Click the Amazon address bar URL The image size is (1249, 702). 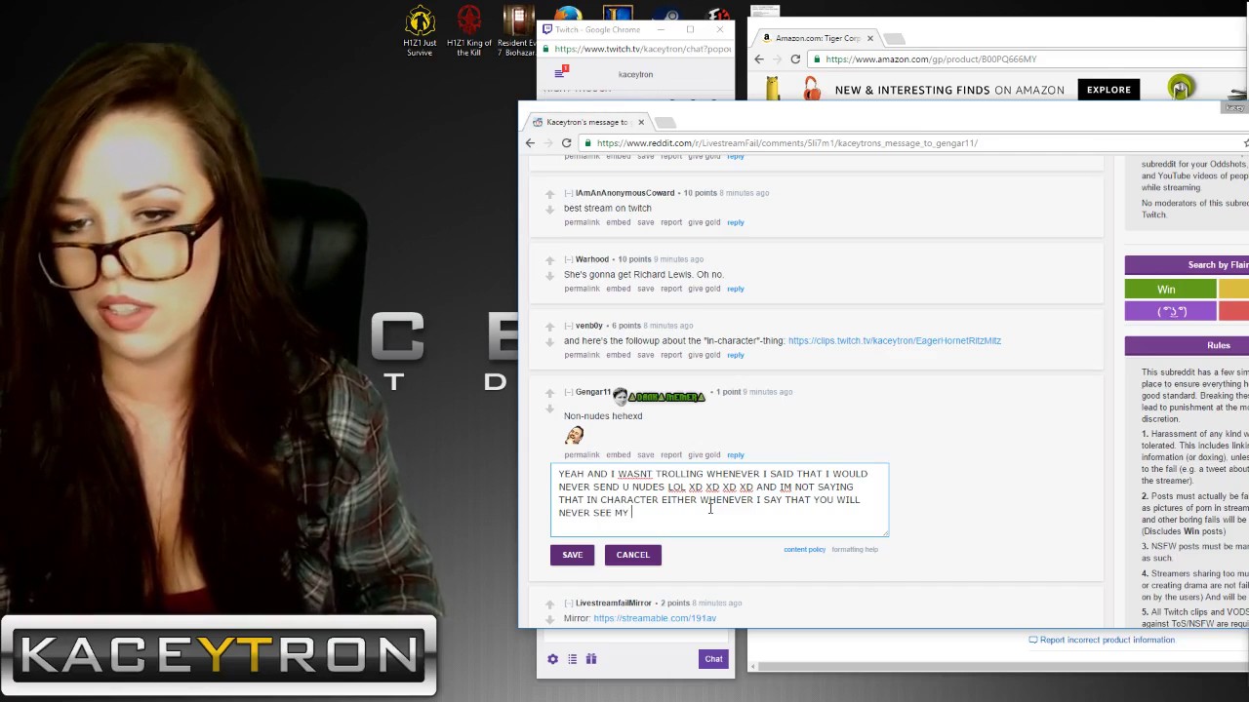point(931,59)
